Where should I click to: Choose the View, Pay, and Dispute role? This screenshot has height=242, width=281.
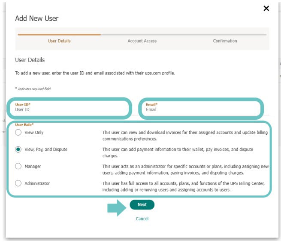(18, 150)
